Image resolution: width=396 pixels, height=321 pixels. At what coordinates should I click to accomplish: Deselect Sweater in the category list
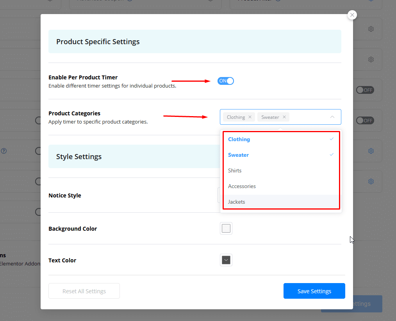pos(238,155)
